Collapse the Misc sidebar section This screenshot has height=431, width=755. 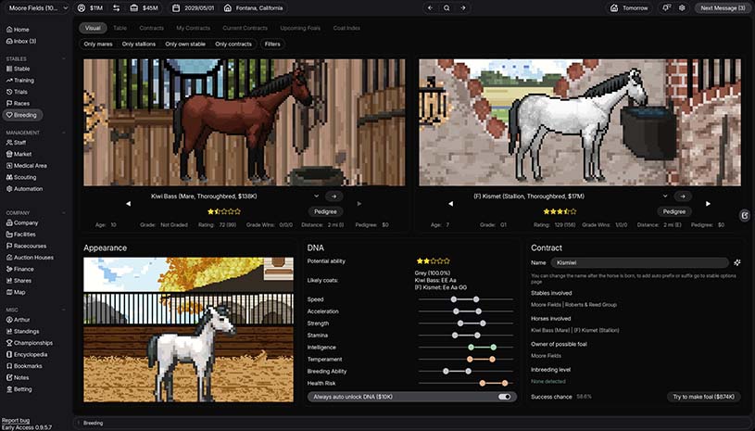(x=64, y=311)
